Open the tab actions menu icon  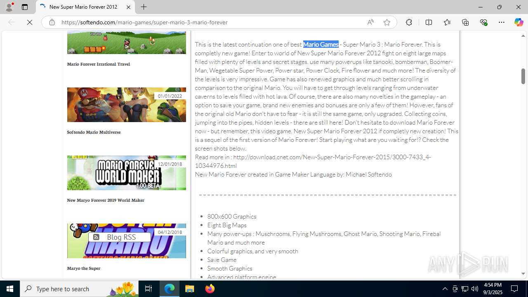pyautogui.click(x=25, y=7)
